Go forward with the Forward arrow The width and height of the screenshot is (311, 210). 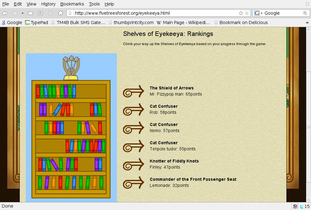point(15,13)
